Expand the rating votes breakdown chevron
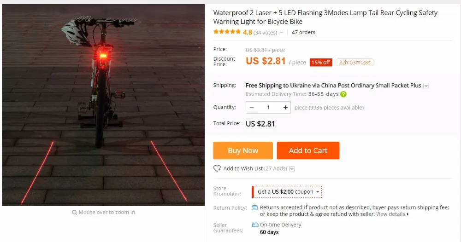The height and width of the screenshot is (242, 461). [281, 33]
